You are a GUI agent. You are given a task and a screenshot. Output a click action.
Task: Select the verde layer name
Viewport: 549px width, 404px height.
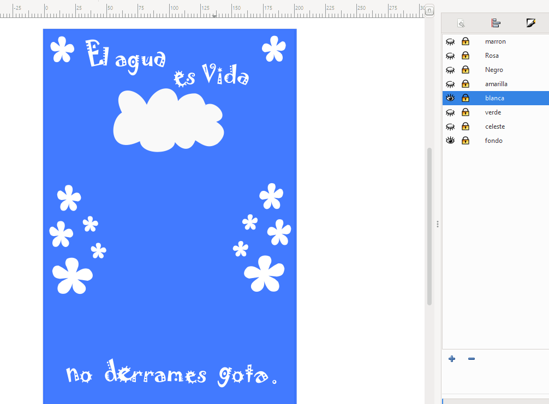pyautogui.click(x=493, y=112)
